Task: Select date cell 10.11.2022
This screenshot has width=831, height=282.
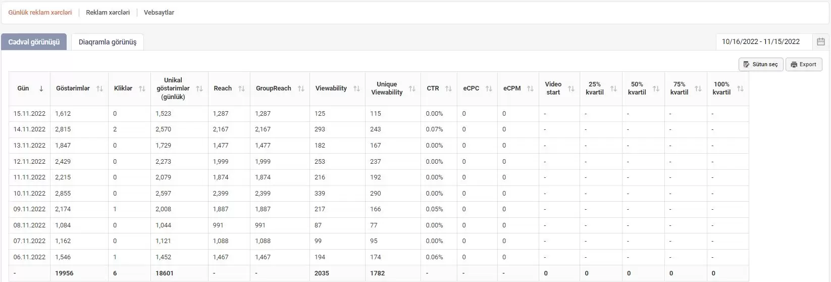Action: (x=29, y=194)
